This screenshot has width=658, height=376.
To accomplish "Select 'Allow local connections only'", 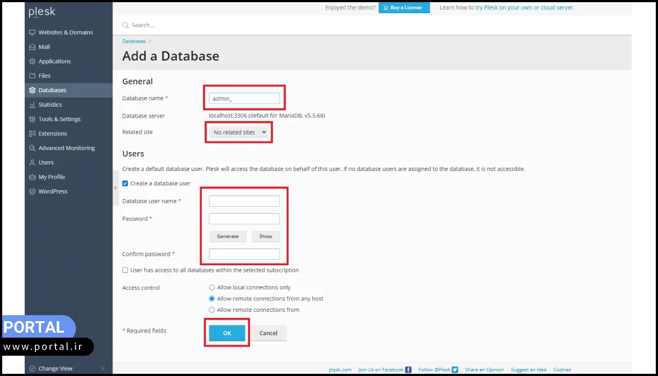I will tap(212, 287).
